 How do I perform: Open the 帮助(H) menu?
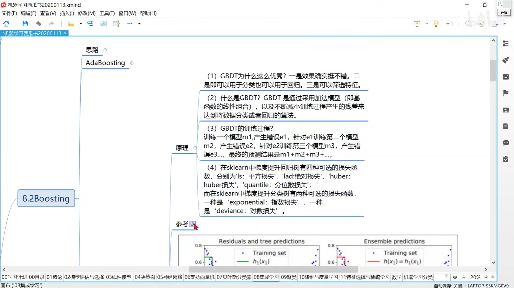click(x=148, y=13)
